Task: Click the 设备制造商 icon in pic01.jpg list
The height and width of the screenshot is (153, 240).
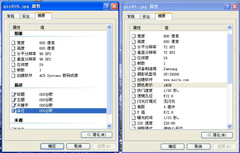Action: coord(134,69)
